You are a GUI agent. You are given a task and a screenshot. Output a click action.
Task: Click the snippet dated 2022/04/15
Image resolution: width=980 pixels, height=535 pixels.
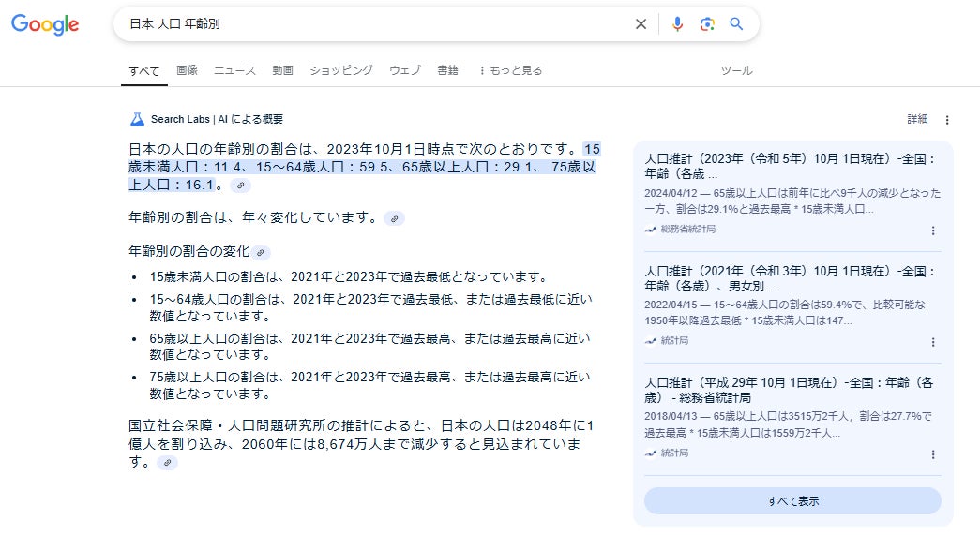(785, 312)
